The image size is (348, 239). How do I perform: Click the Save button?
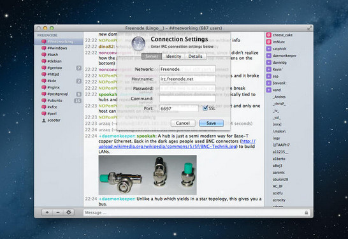click(212, 123)
